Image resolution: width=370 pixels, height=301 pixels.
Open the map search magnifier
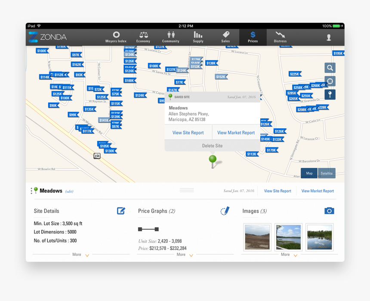(330, 68)
